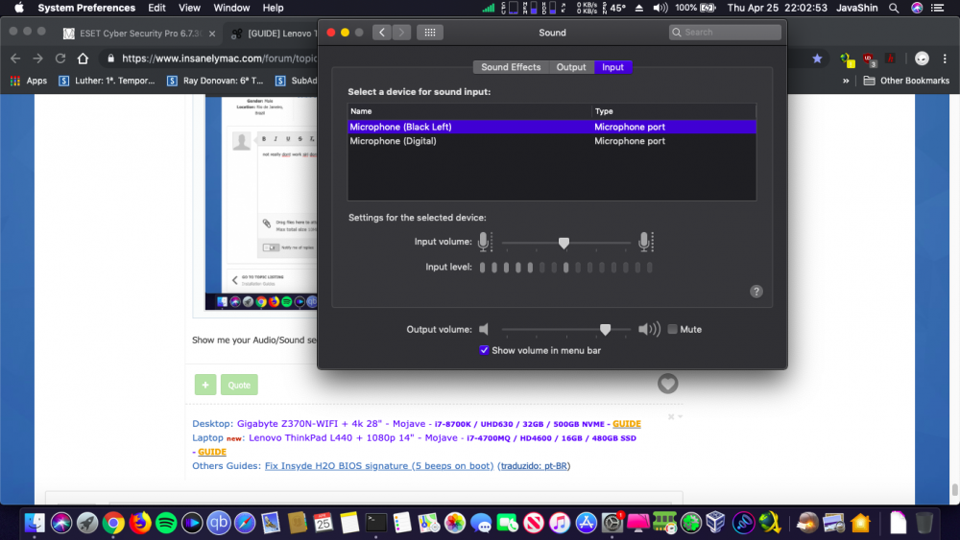Open the News app in the Dock
The image size is (960, 540).
tap(533, 523)
